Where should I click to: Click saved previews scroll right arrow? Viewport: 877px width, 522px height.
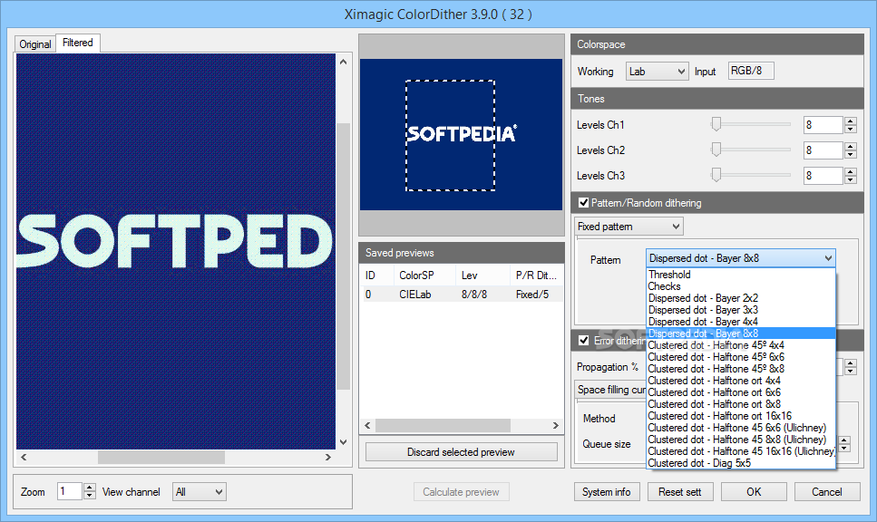coord(555,426)
